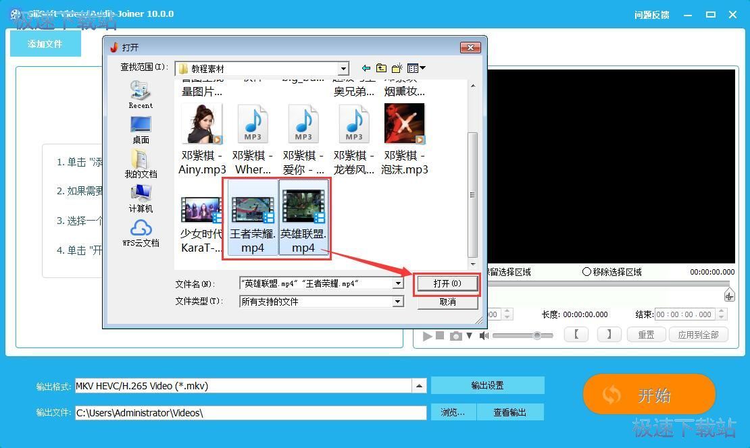Open 我的文档 in dialog sidebar

tap(141, 164)
